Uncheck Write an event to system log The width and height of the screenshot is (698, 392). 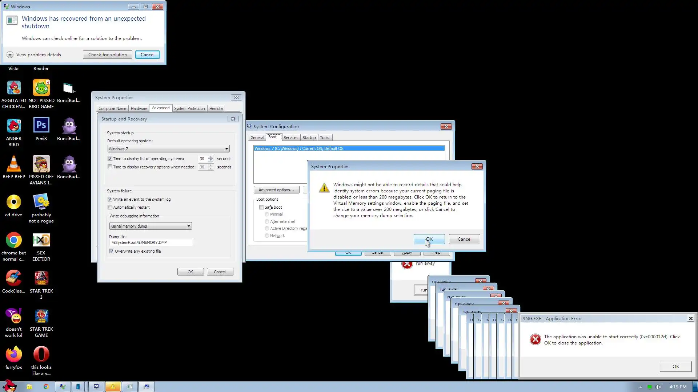(x=110, y=199)
